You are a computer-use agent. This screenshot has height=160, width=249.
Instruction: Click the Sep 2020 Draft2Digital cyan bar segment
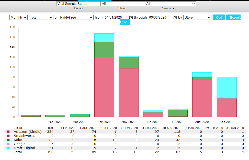point(227,88)
